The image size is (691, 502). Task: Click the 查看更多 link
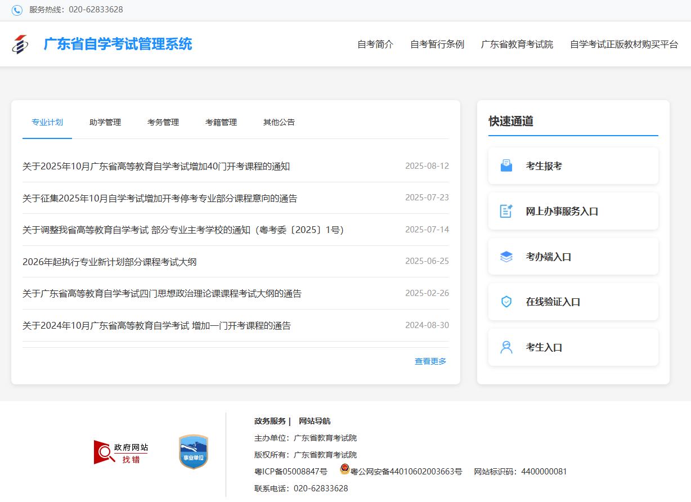pos(430,361)
